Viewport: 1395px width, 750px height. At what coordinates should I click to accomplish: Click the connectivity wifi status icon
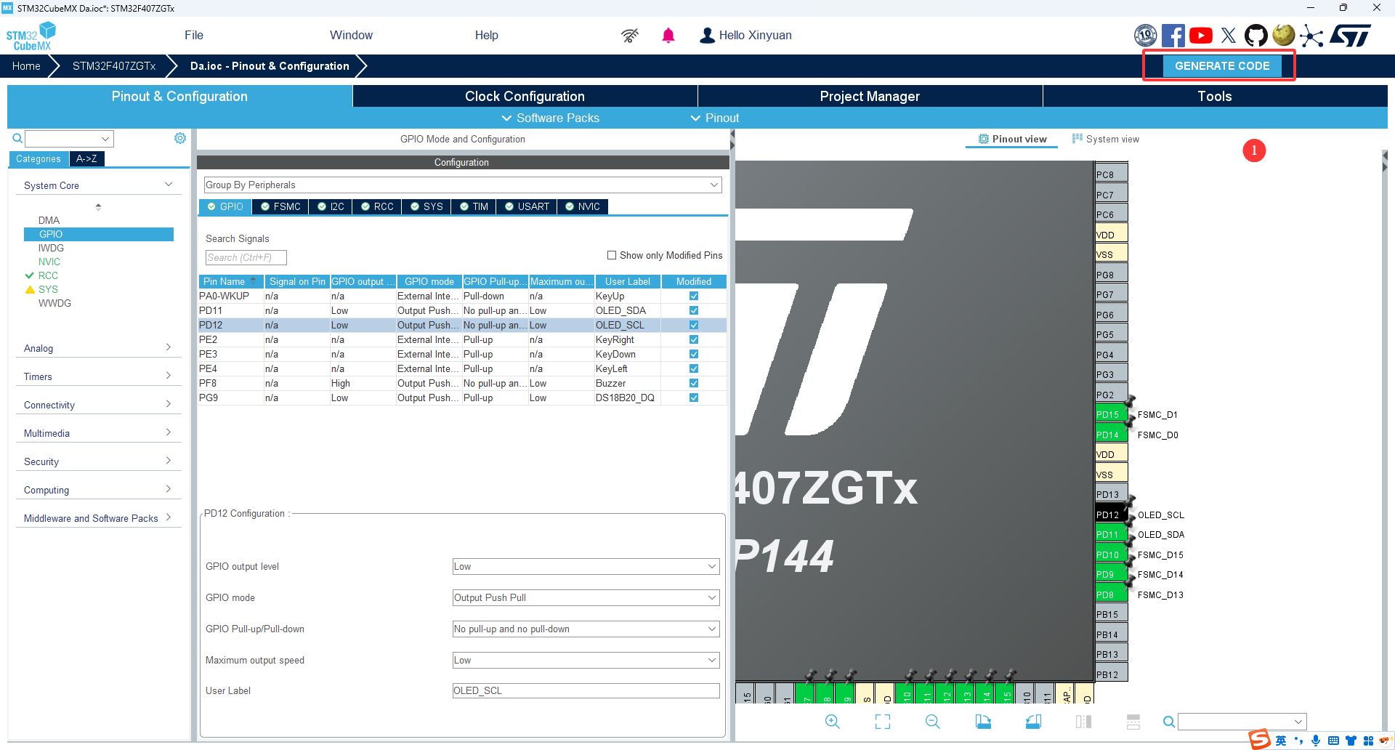630,36
